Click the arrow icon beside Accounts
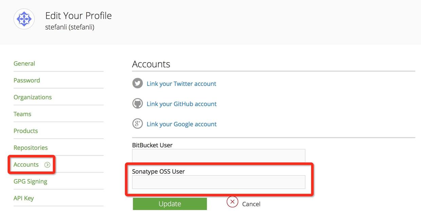421x218 pixels. [x=47, y=165]
